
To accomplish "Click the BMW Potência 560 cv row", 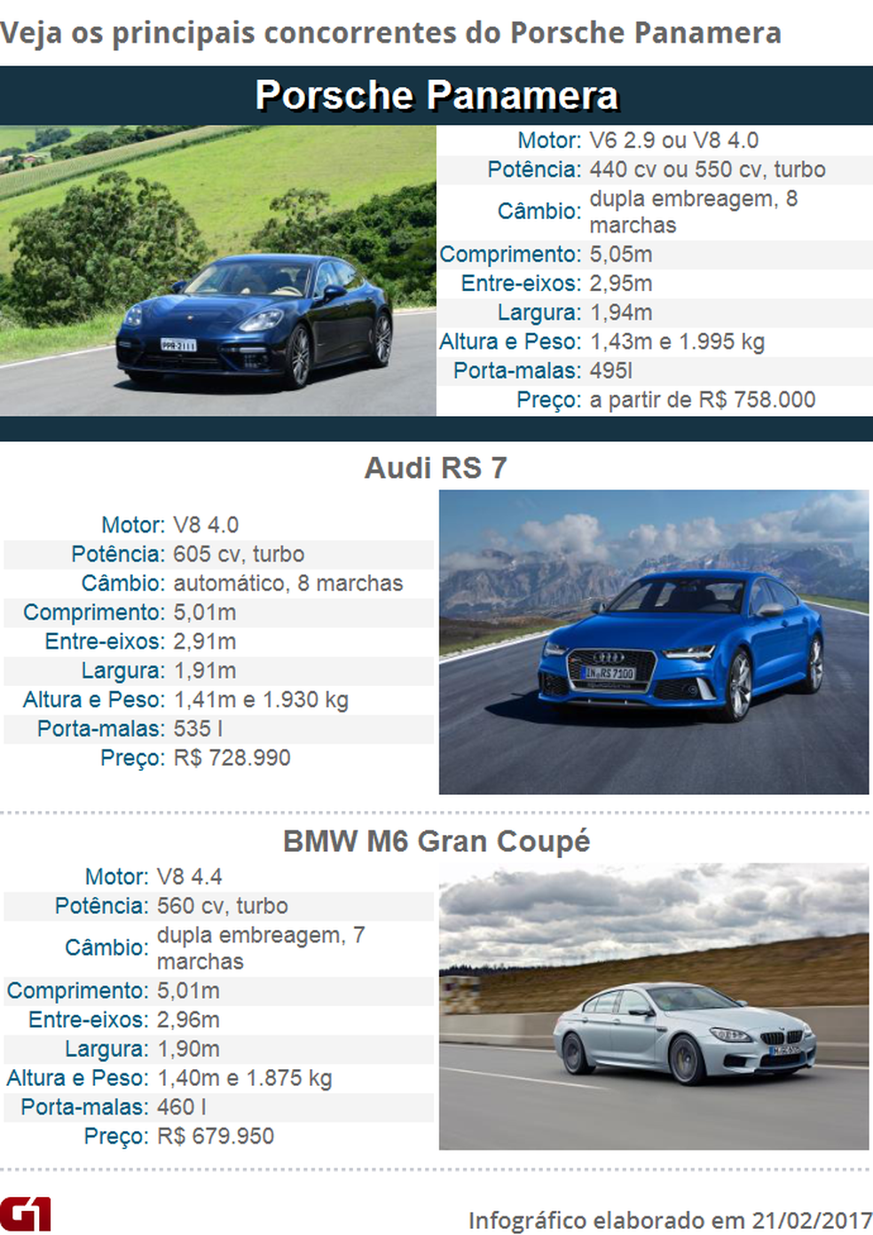I will coord(218,906).
